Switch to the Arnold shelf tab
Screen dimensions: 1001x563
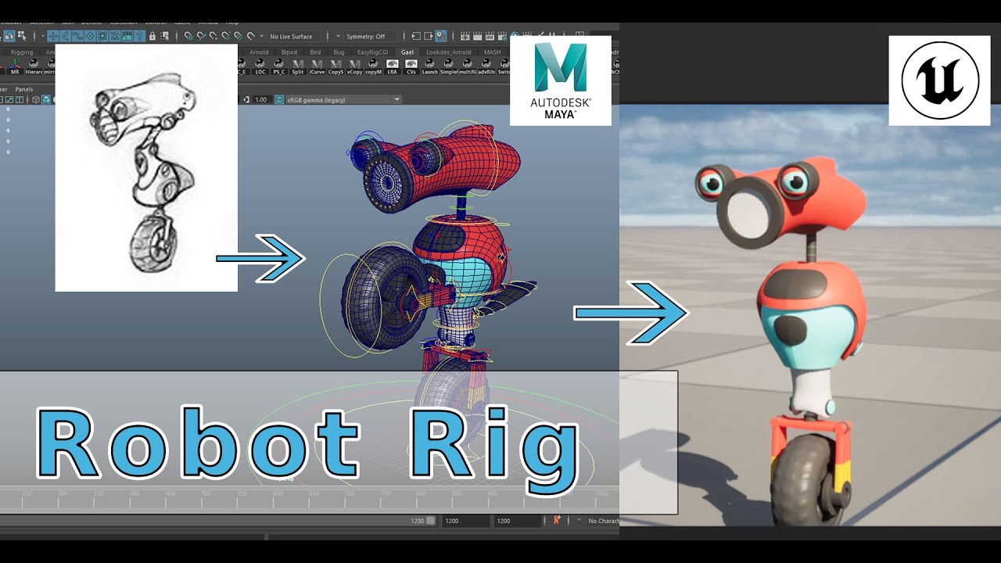(259, 52)
